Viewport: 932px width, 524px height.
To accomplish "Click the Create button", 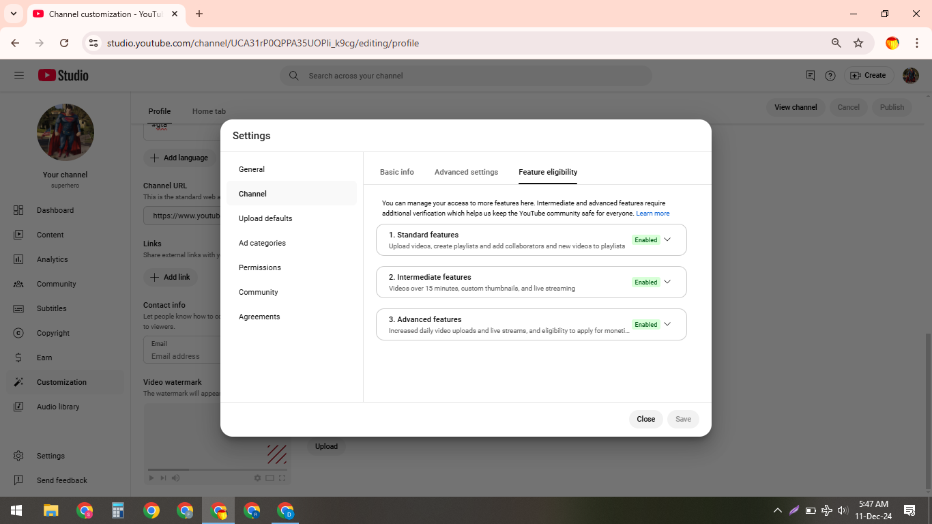I will point(868,76).
